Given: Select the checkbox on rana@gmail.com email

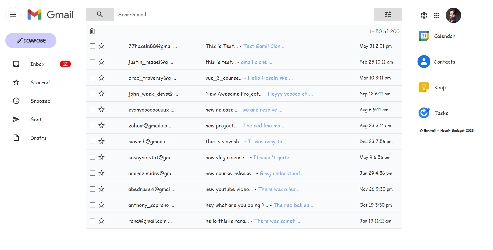Looking at the screenshot, I should (92, 221).
